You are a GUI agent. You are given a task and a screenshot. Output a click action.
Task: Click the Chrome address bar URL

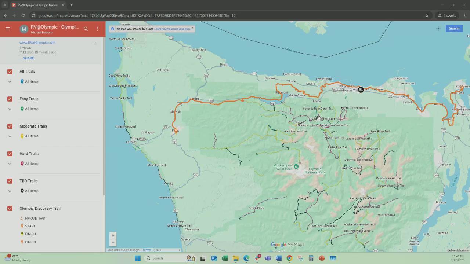click(x=137, y=15)
